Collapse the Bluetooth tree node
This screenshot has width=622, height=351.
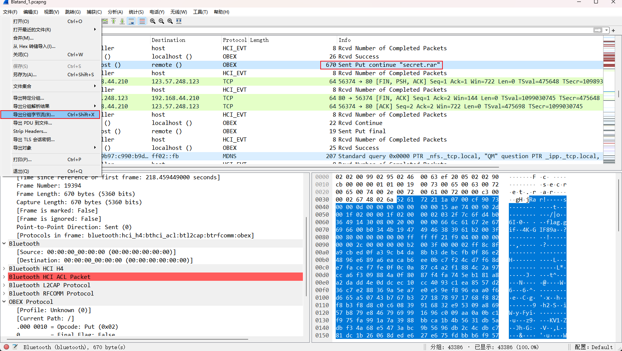pos(4,244)
